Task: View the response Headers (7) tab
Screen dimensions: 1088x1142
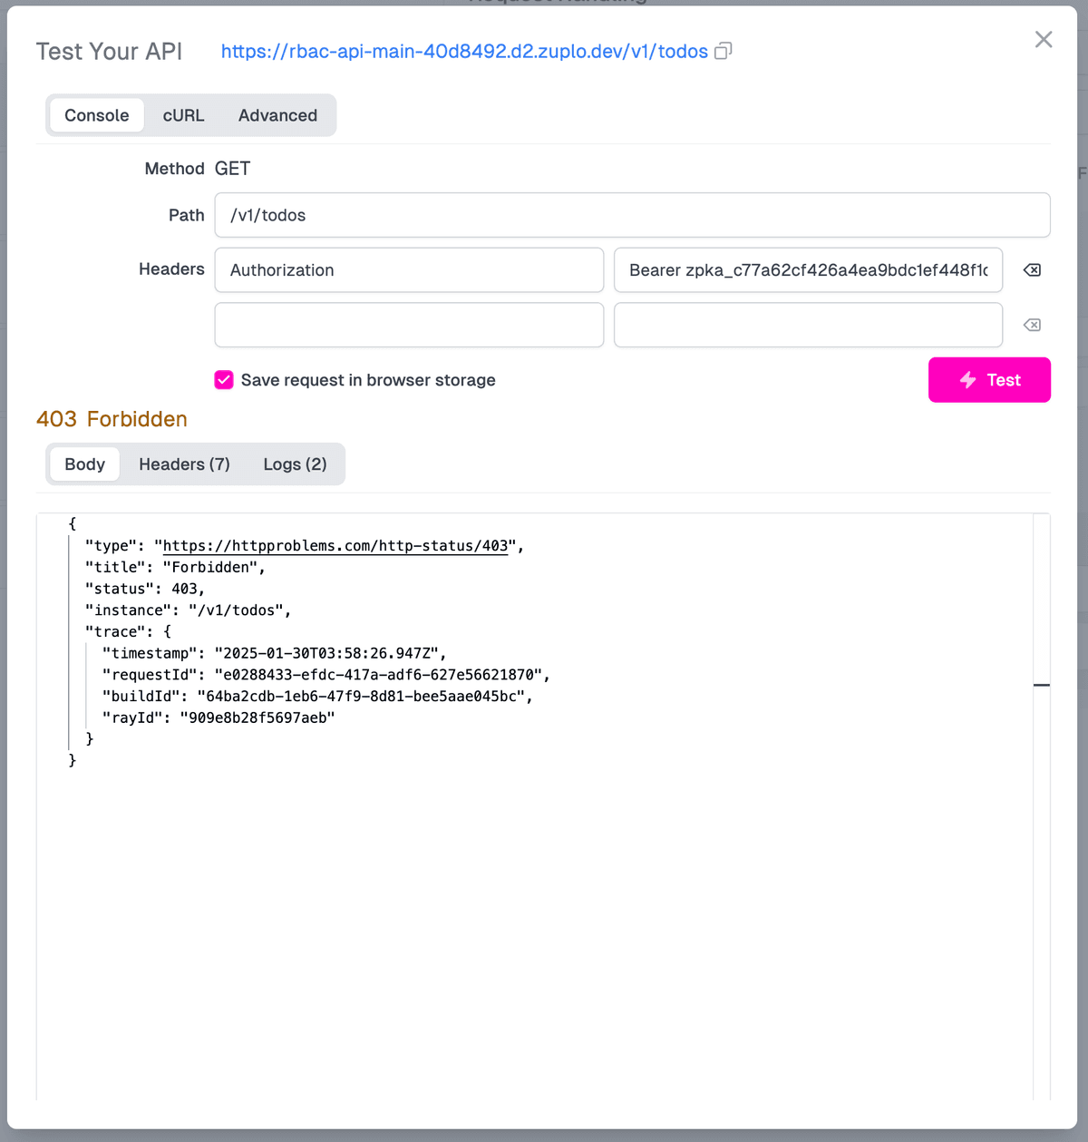Action: [184, 464]
